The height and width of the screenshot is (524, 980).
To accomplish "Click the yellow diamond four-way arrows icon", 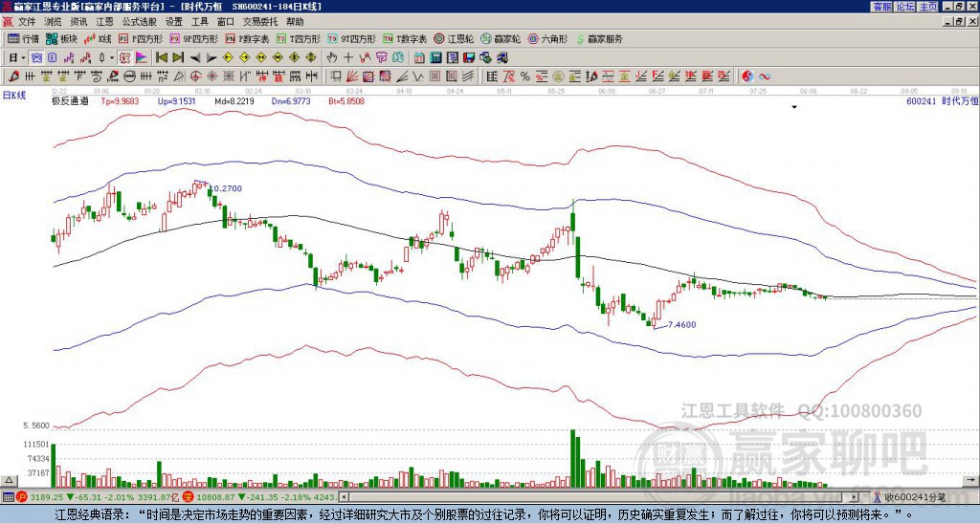I will [311, 58].
